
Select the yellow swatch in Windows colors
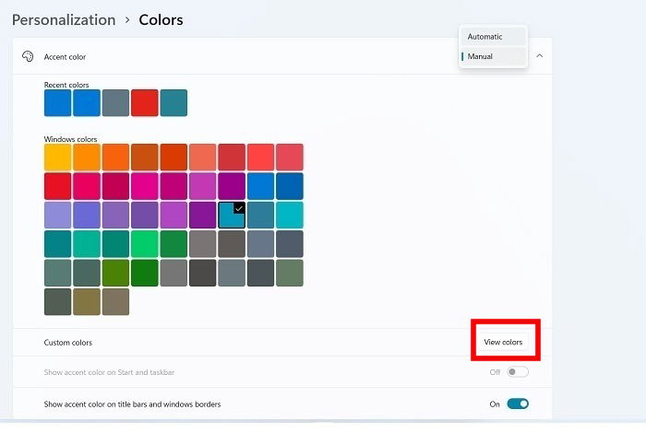pos(57,158)
